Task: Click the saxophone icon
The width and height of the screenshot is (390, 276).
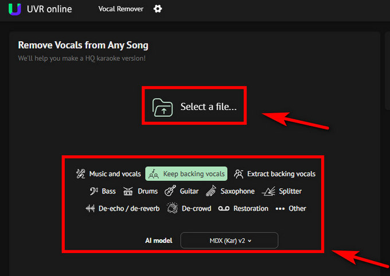Action: tap(211, 191)
